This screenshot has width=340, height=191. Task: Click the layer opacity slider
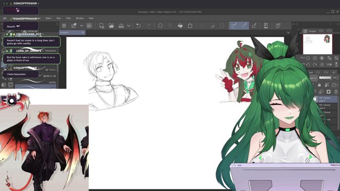tap(325, 77)
